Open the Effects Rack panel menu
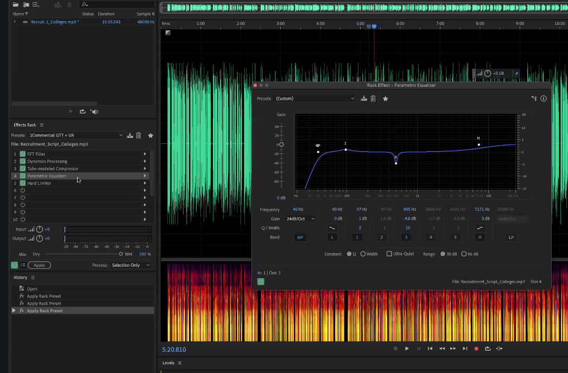568x373 pixels. click(x=42, y=125)
